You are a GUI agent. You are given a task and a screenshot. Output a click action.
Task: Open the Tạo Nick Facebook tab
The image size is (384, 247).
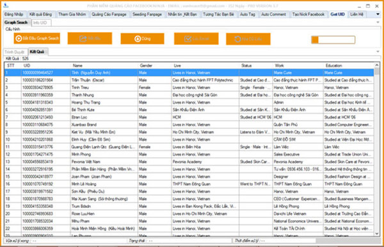point(308,14)
